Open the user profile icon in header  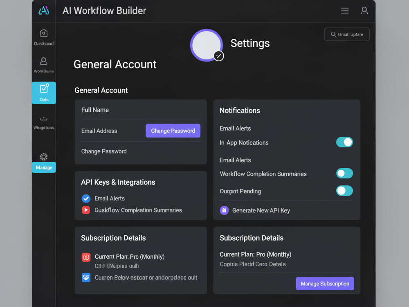364,11
